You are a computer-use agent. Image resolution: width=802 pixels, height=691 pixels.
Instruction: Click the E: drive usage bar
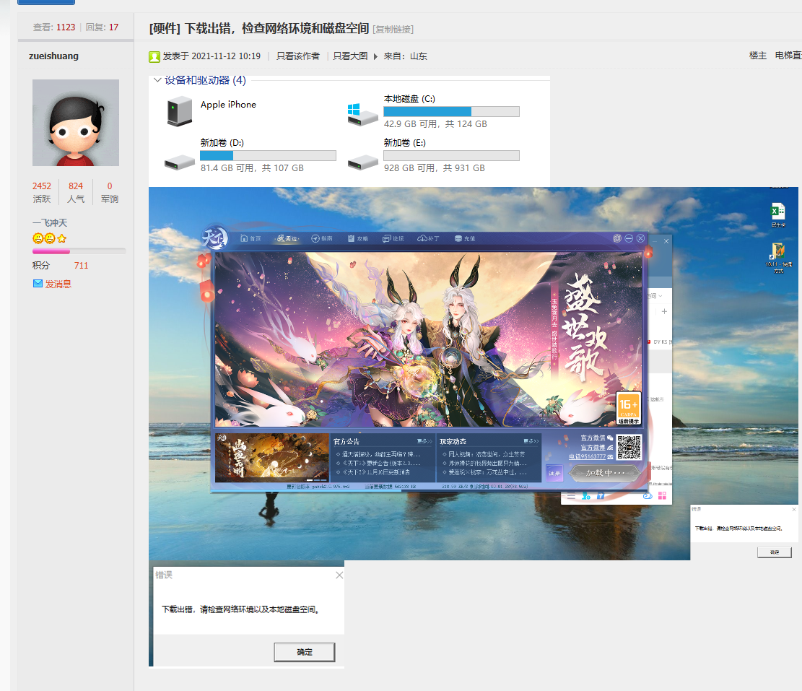pyautogui.click(x=452, y=155)
